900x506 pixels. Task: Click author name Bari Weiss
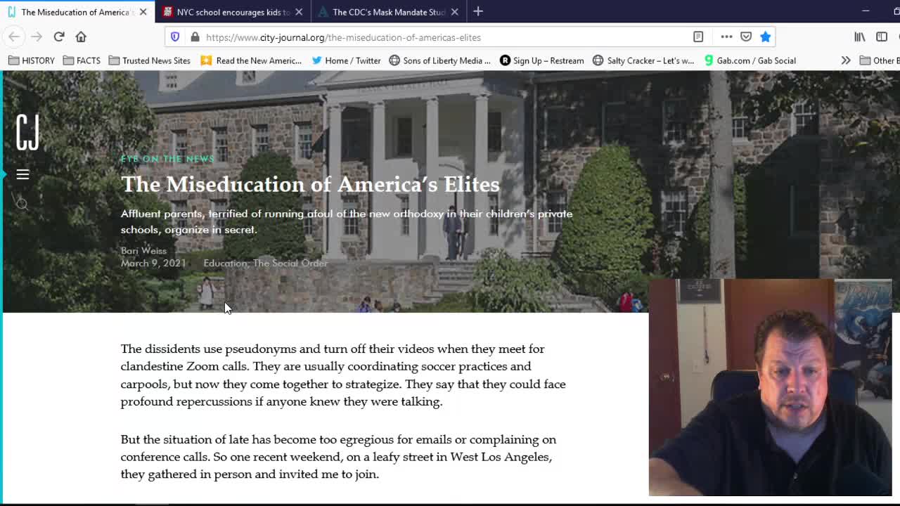coord(143,250)
